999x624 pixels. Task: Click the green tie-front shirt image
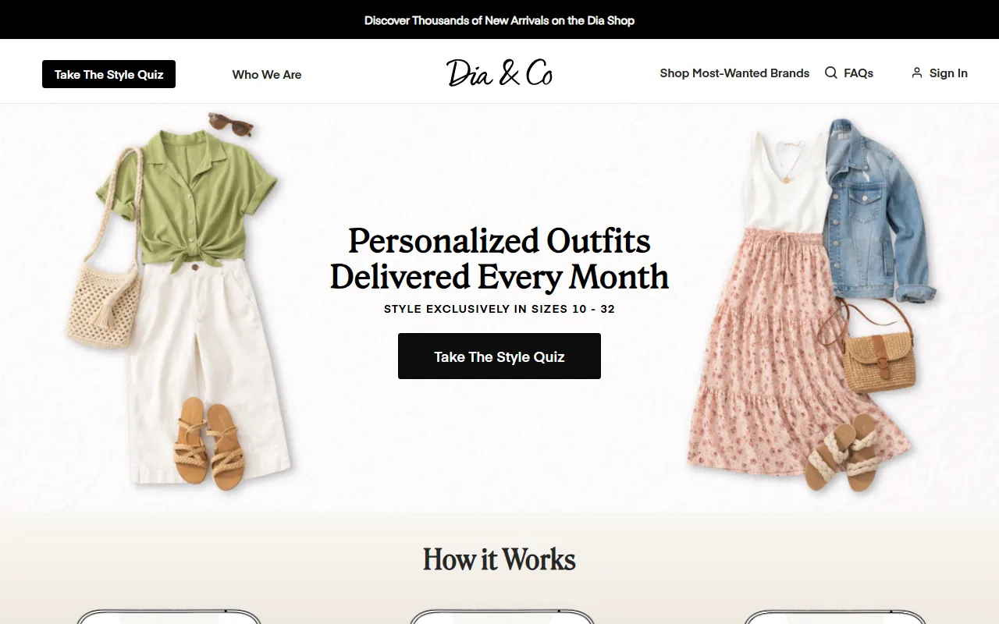point(187,197)
